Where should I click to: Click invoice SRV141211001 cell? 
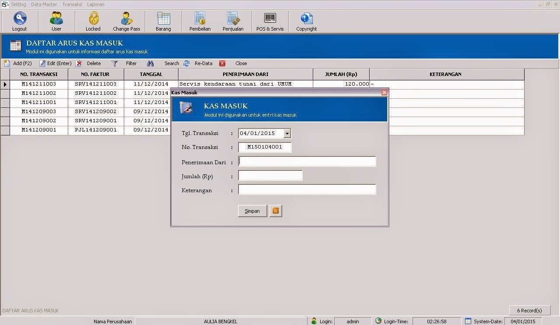point(96,103)
